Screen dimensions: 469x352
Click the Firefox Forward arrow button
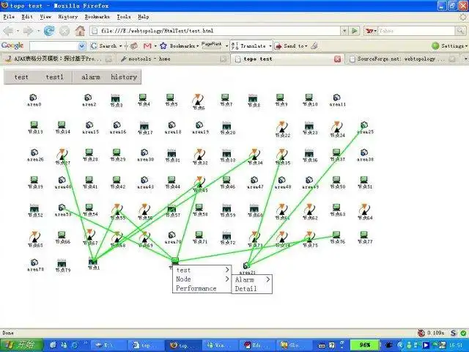click(x=28, y=31)
